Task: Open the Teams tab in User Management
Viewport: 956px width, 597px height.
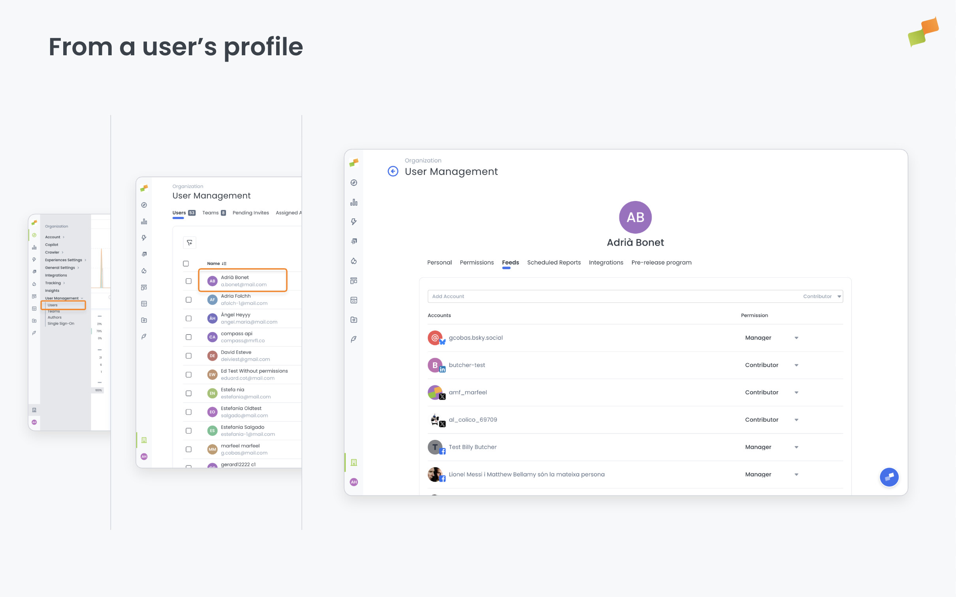Action: tap(211, 212)
